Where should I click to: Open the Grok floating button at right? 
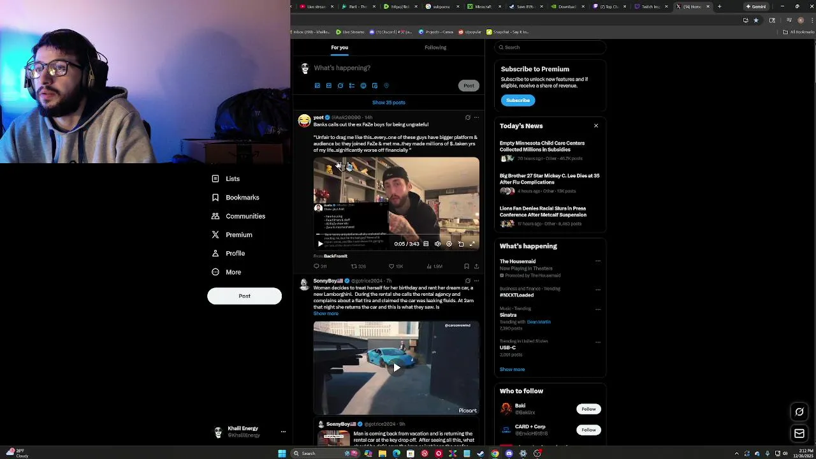coord(799,412)
